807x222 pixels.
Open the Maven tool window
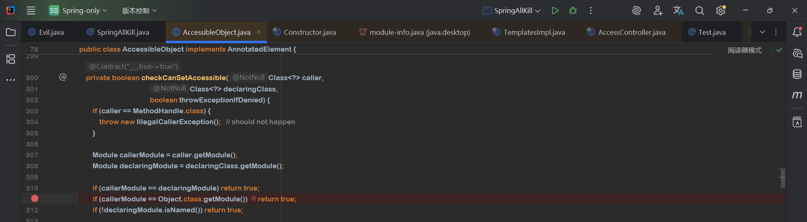797,95
